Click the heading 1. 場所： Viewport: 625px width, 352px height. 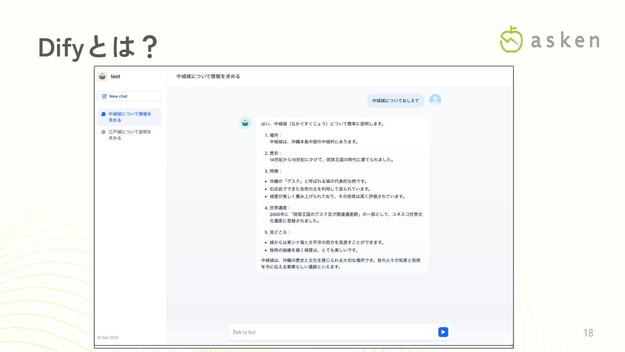tap(273, 135)
